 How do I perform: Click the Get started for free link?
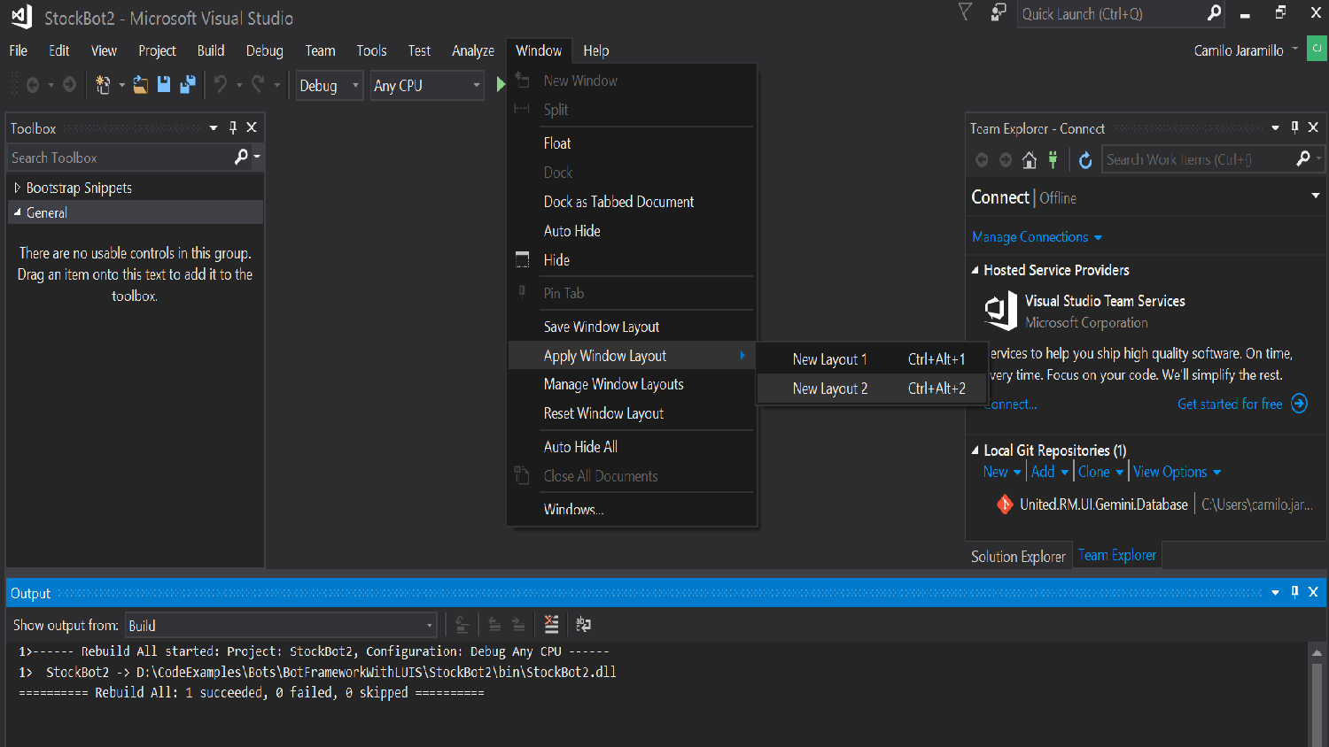click(1230, 404)
